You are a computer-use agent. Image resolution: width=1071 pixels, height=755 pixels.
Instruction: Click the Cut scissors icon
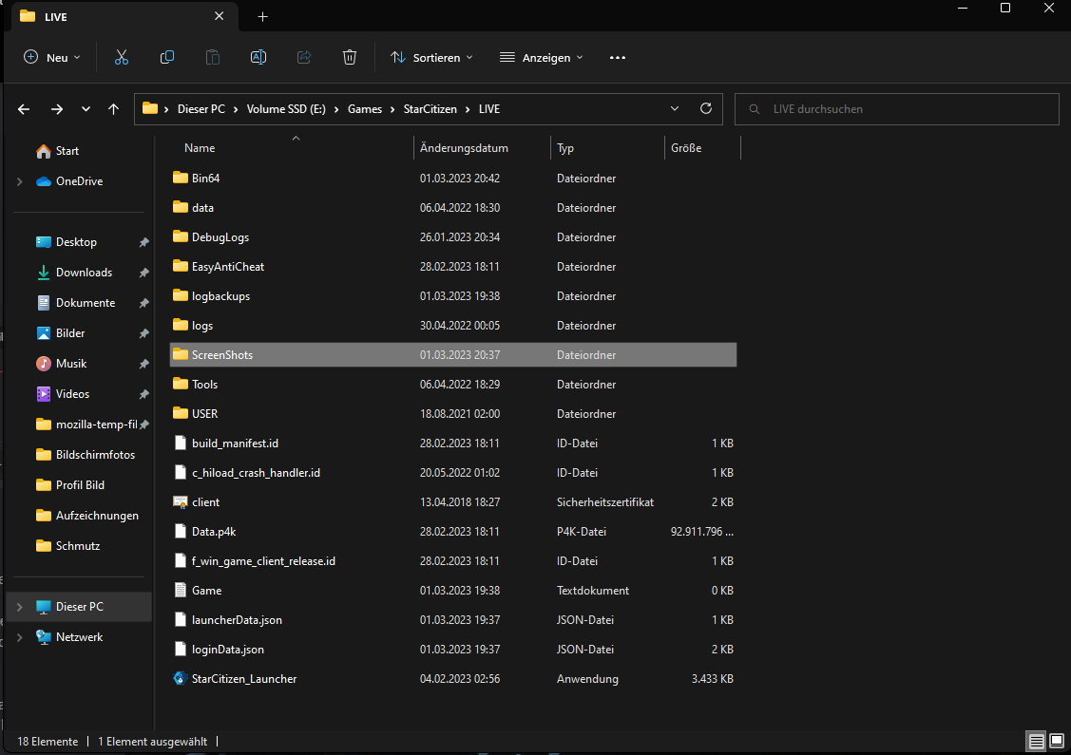tap(122, 57)
